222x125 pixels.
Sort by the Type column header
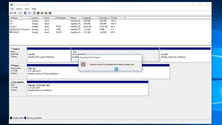pyautogui.click(x=49, y=18)
